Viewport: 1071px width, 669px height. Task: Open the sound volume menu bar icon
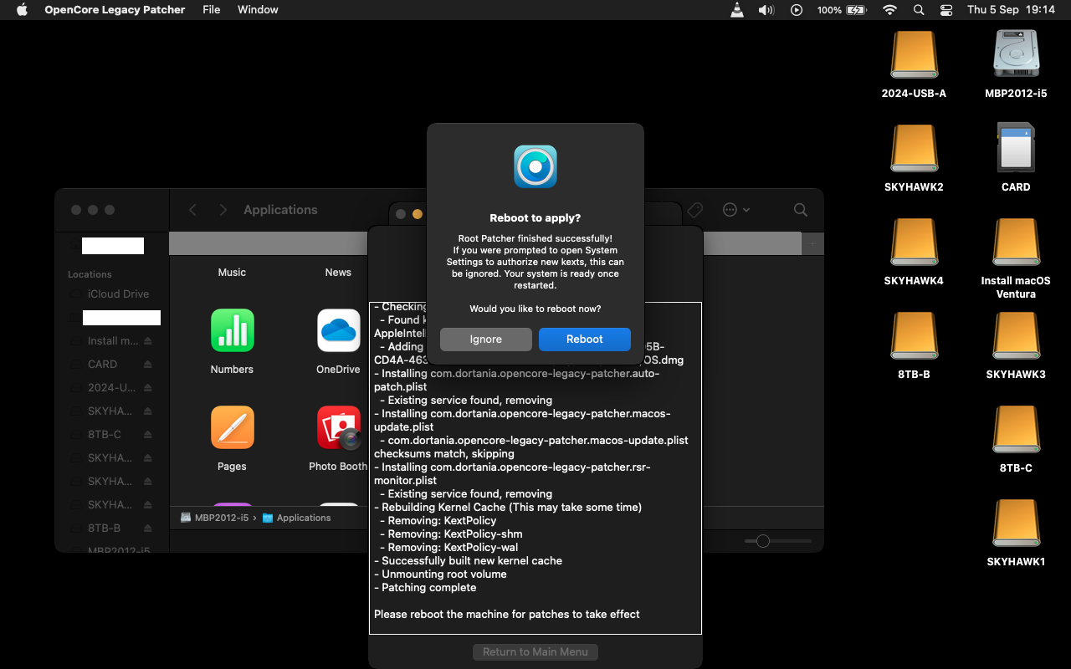coord(766,10)
